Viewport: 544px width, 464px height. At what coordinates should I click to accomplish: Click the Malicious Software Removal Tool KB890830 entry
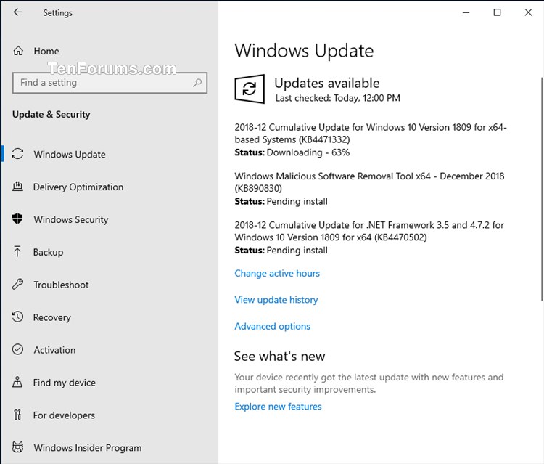[x=369, y=182]
